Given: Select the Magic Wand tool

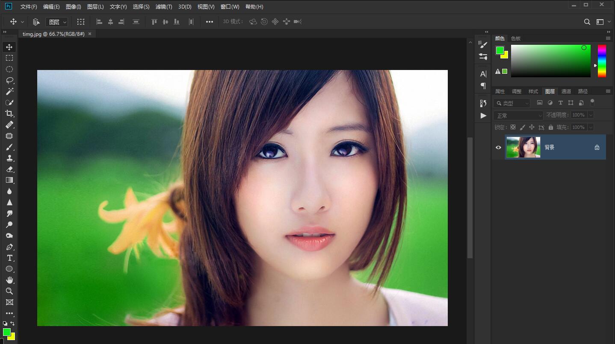Looking at the screenshot, I should (x=9, y=91).
